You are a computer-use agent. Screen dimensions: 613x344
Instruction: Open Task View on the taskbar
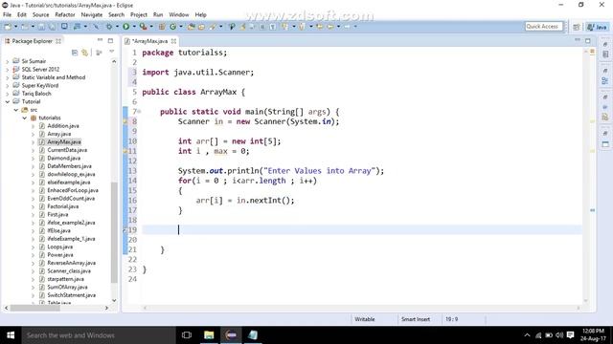187,335
